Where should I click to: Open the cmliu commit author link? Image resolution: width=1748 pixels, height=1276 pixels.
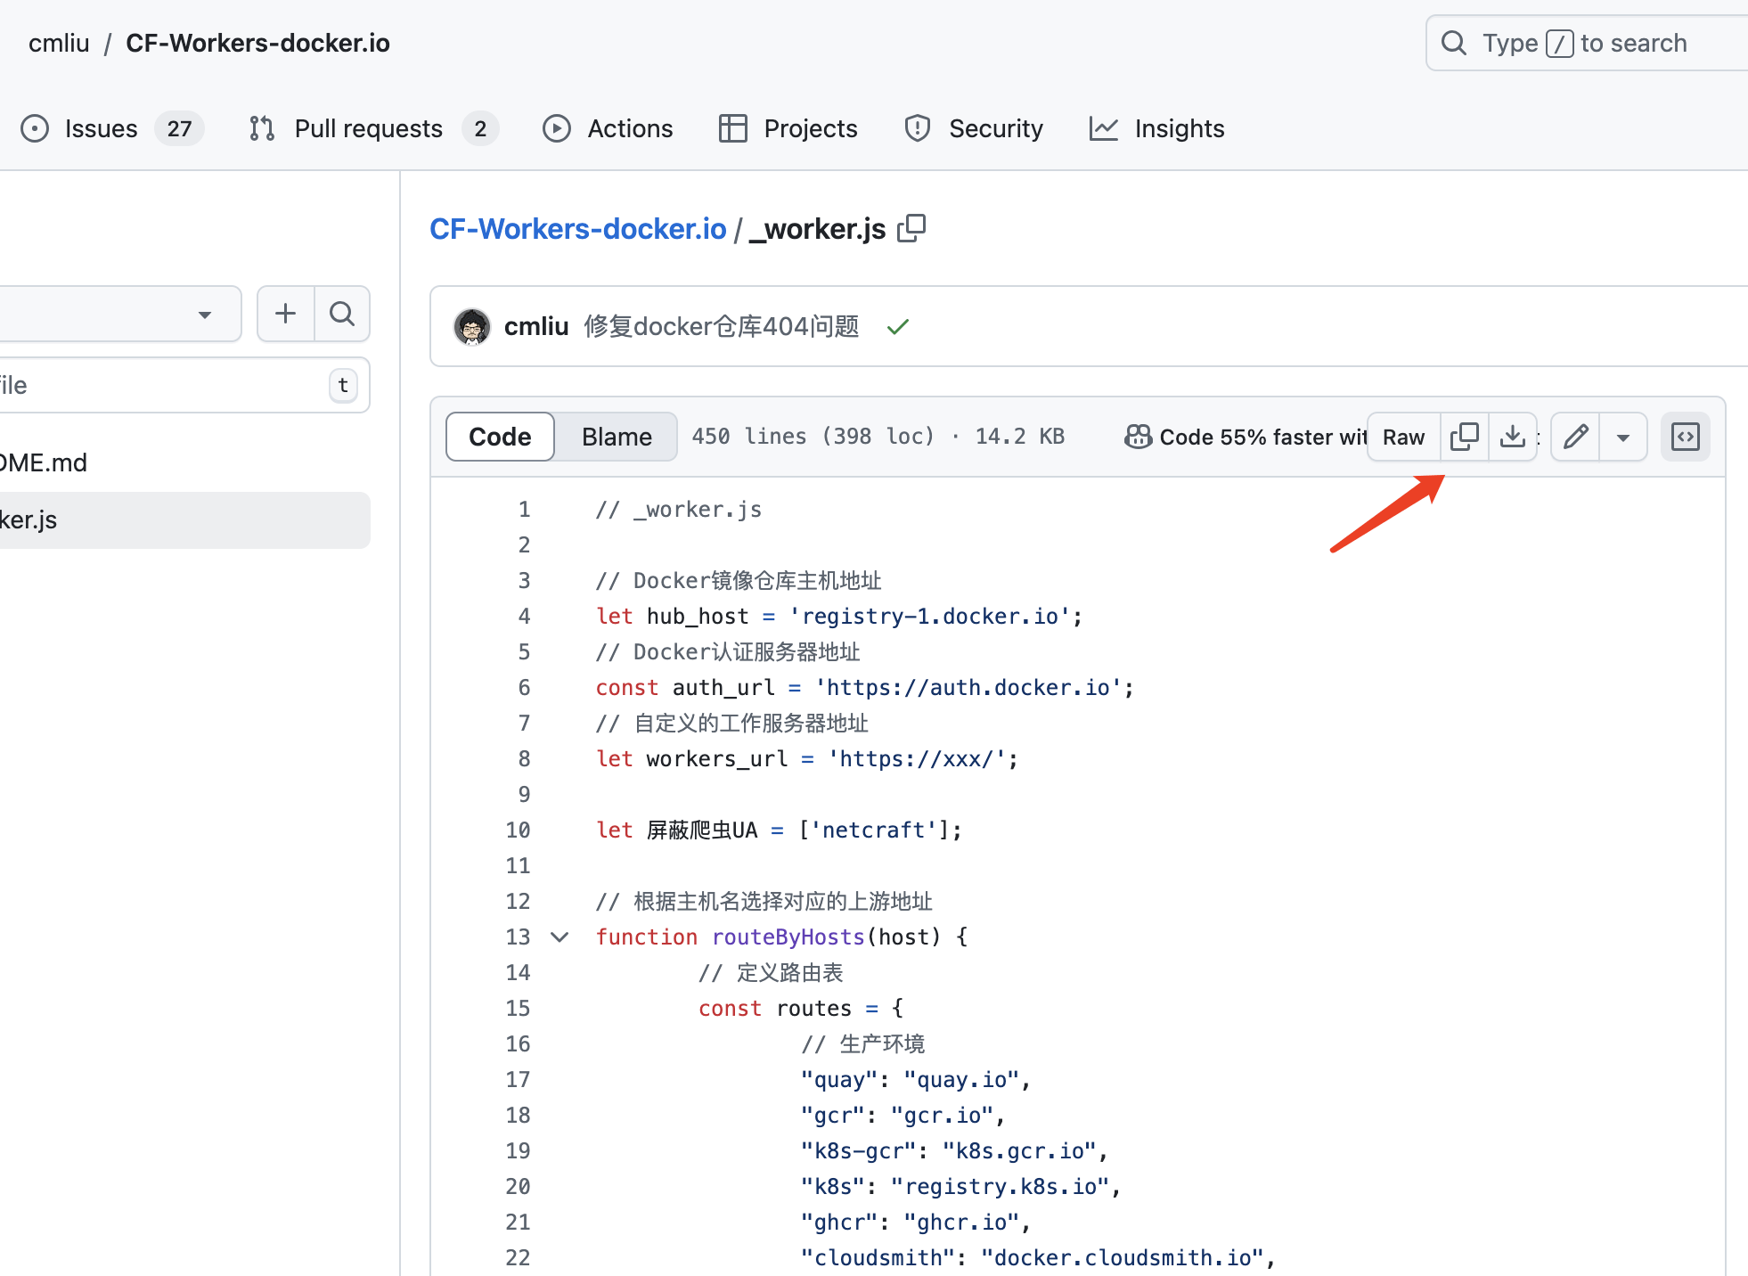[536, 327]
